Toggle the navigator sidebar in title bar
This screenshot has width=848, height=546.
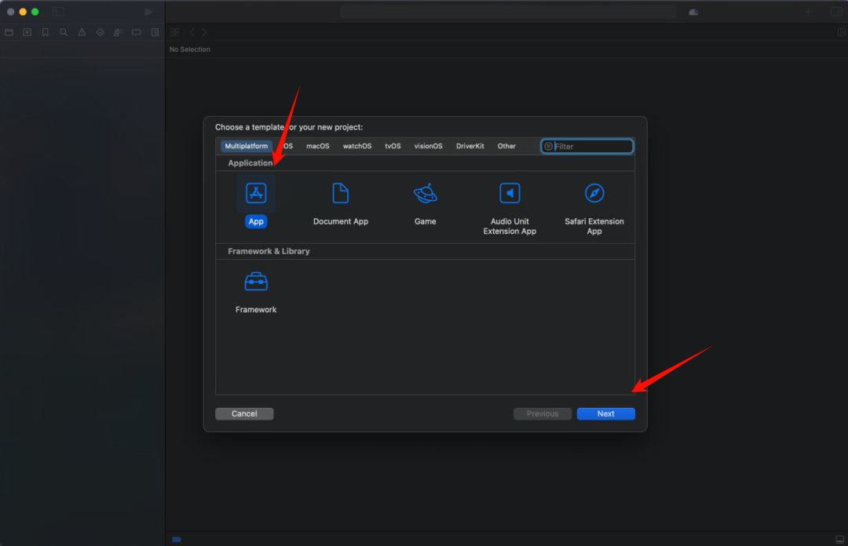58,11
